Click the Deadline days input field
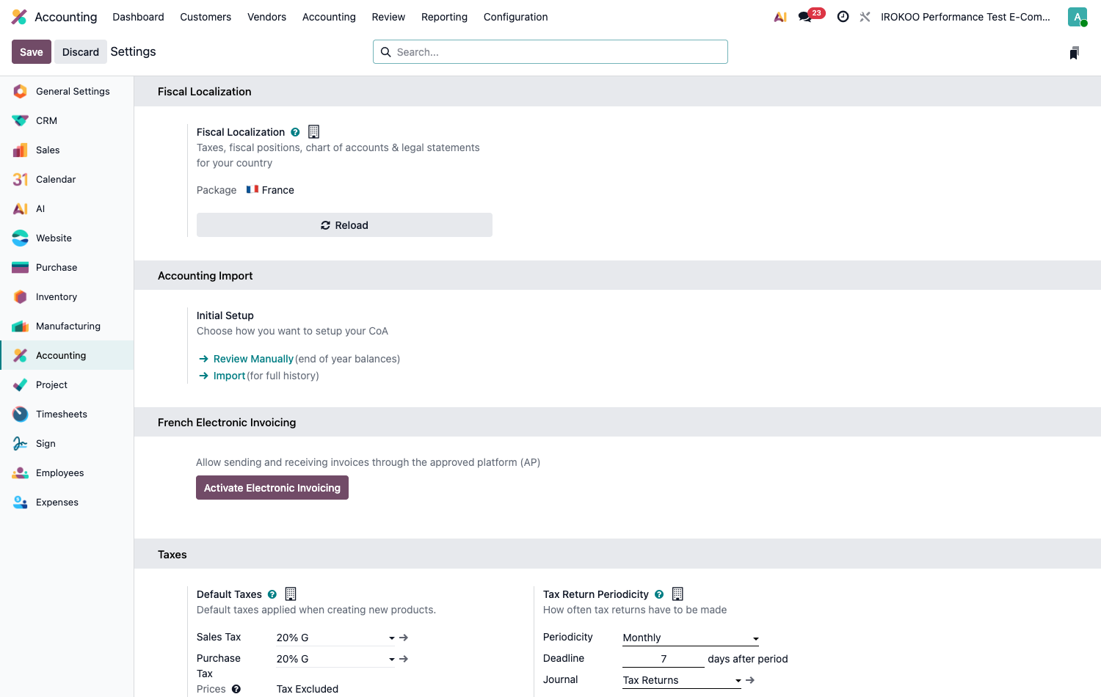 coord(664,659)
